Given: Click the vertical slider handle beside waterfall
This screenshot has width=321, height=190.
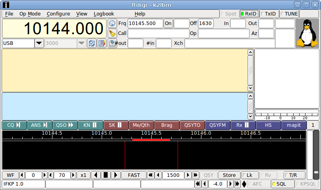Looking at the screenshot, I should pyautogui.click(x=316, y=173).
